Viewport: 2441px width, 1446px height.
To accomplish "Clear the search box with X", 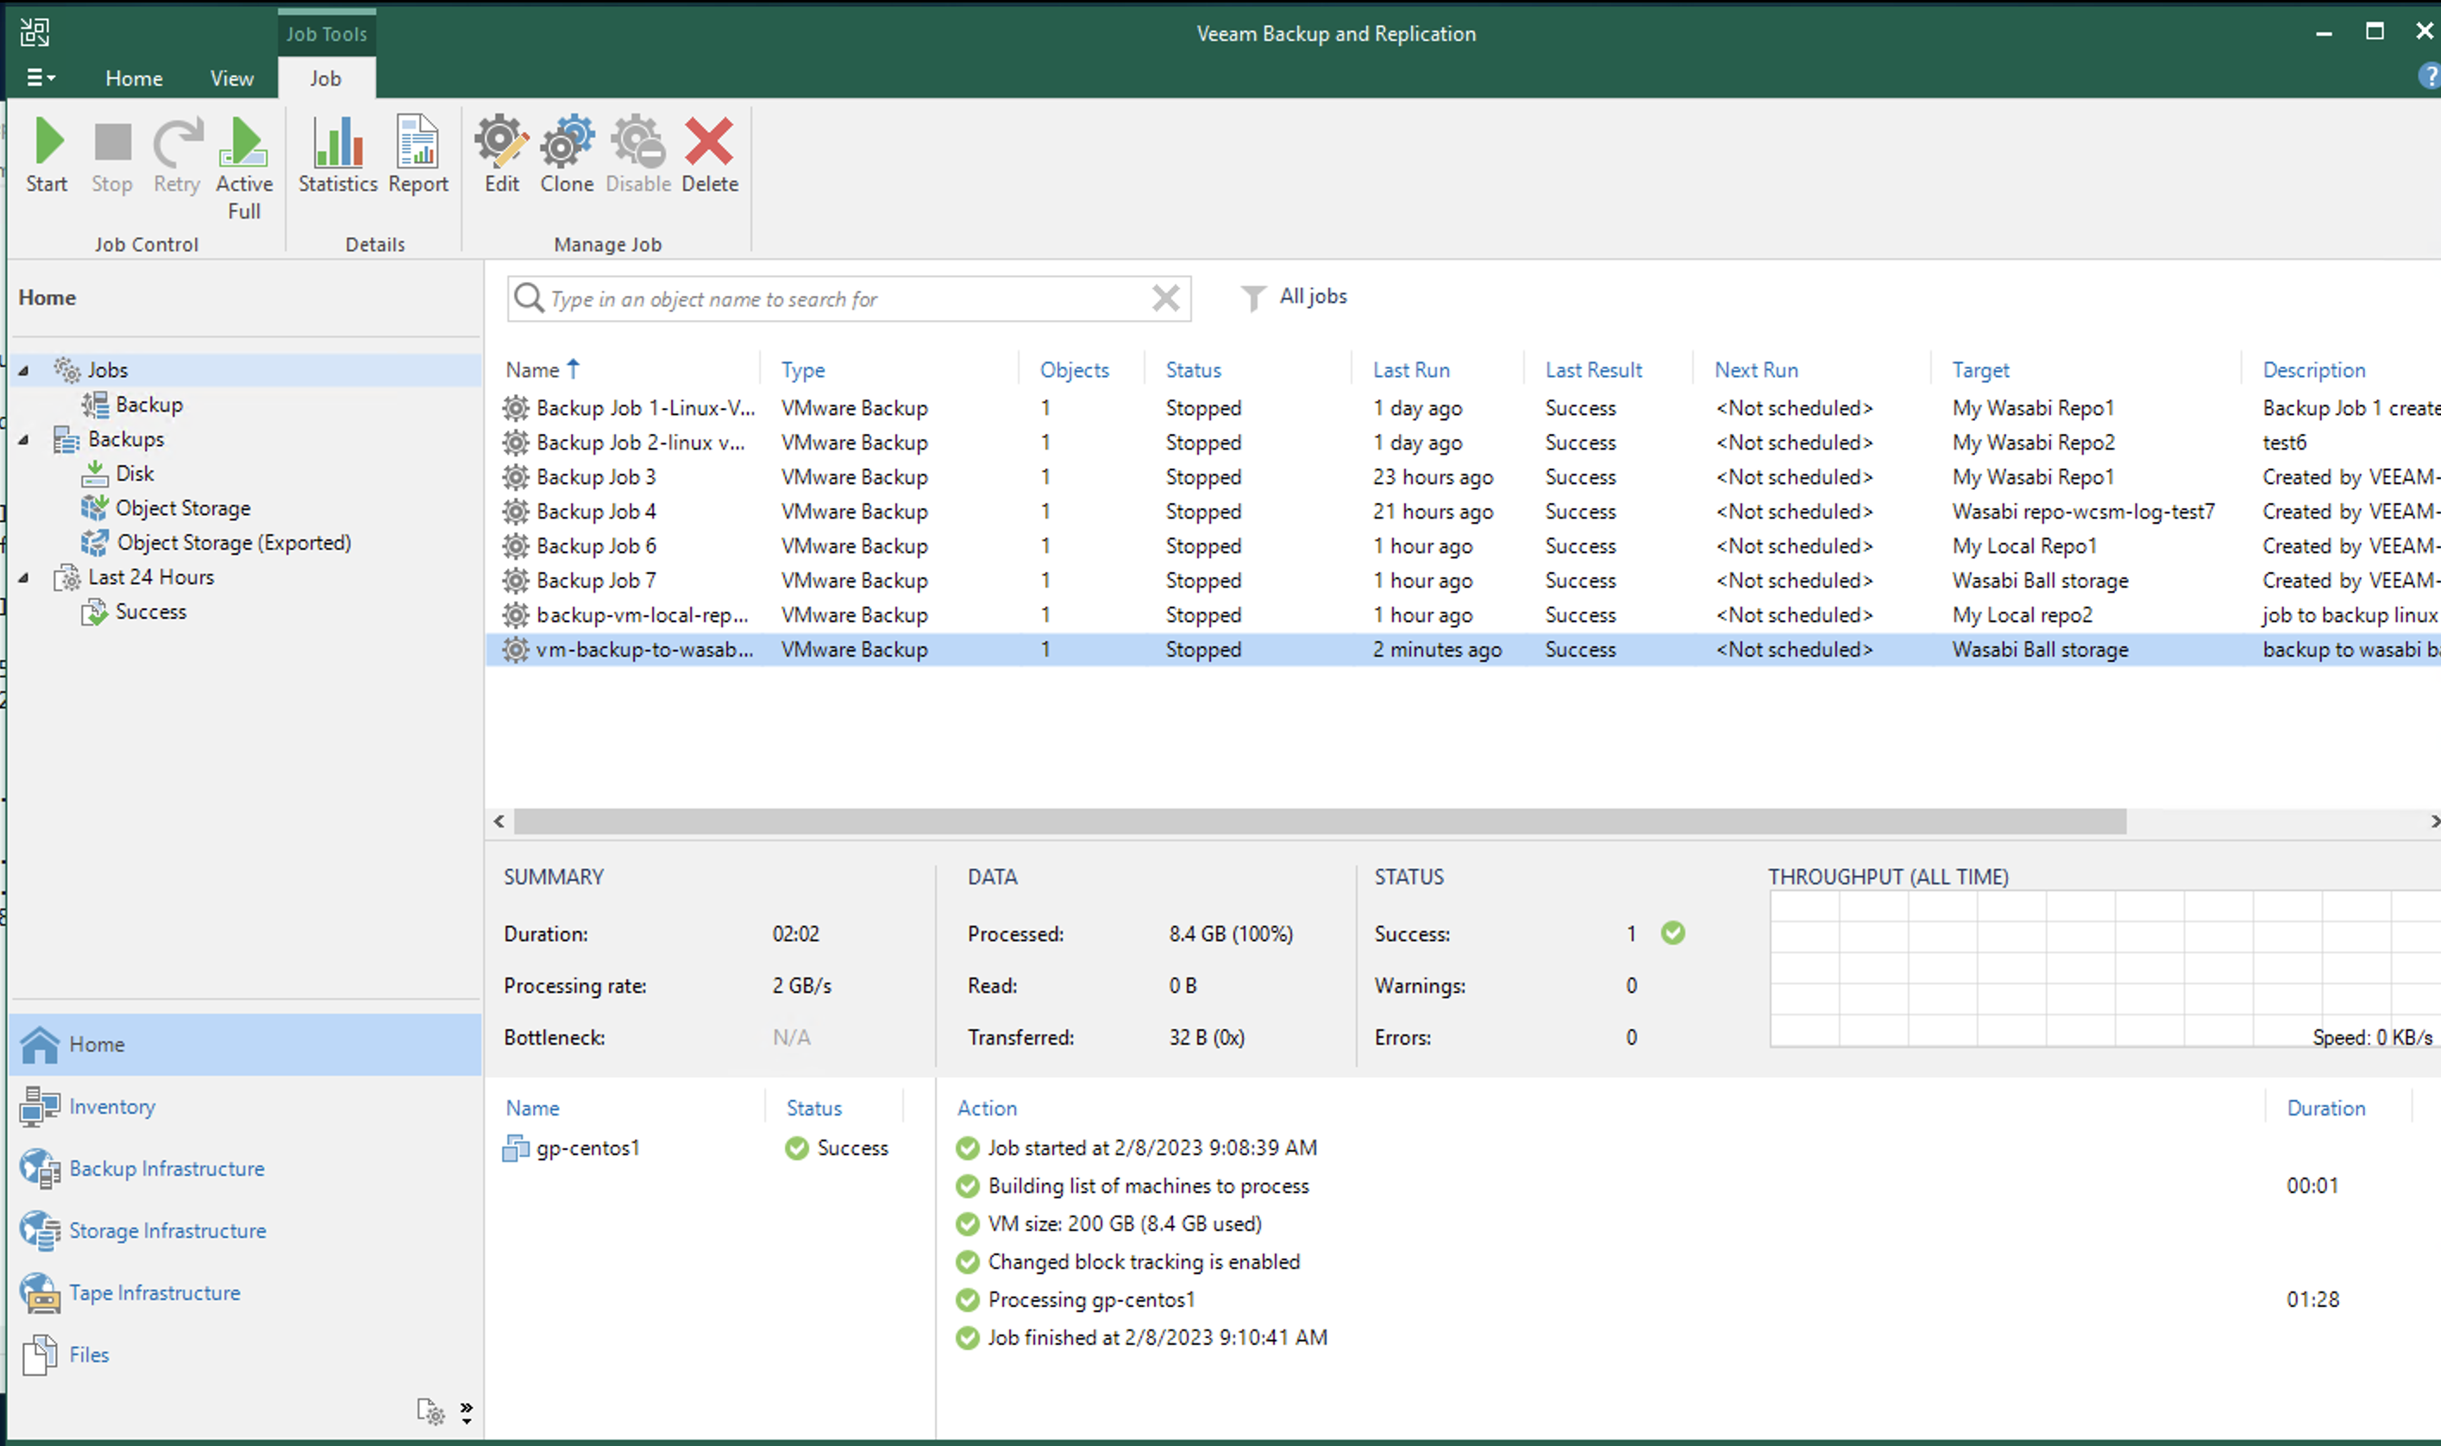I will (1165, 299).
